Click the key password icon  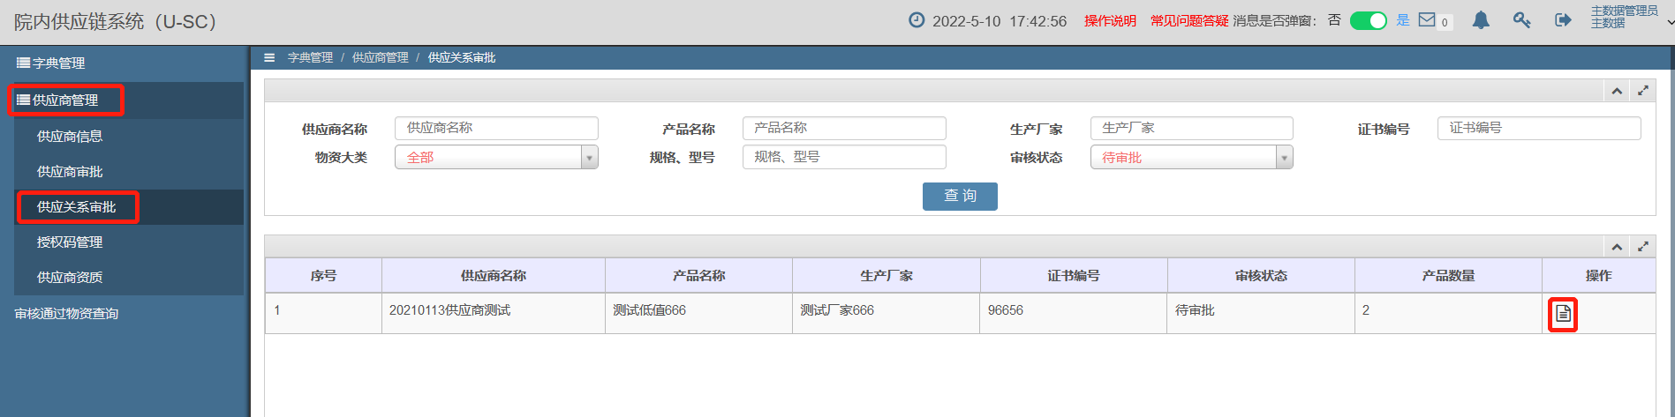(1521, 19)
